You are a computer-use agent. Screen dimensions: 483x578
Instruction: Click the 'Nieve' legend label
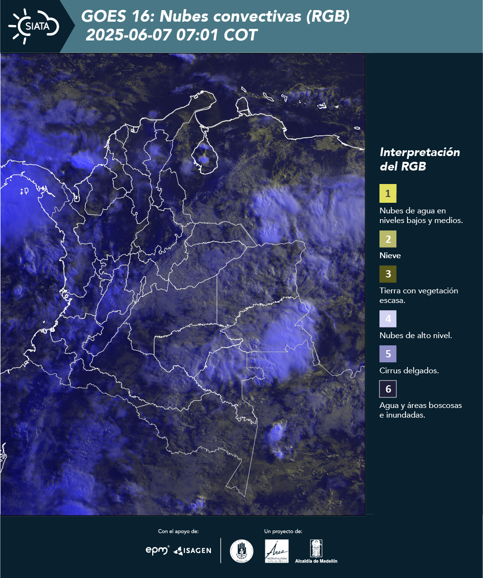click(390, 256)
